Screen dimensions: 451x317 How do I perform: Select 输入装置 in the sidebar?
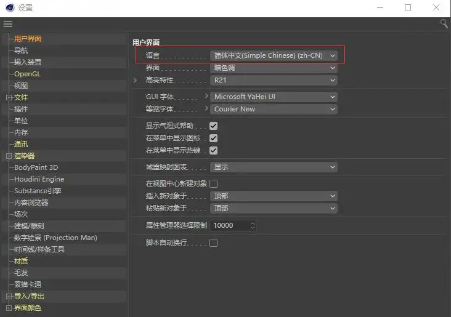28,62
